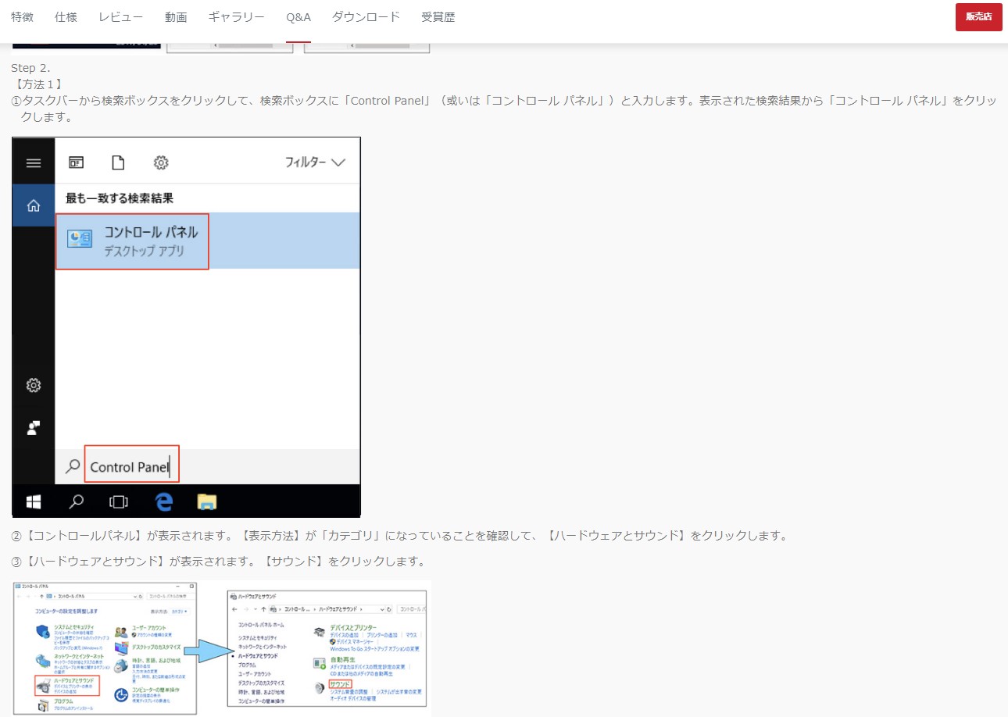The width and height of the screenshot is (1008, 717).
Task: Open File Explorer from taskbar
Action: [206, 501]
